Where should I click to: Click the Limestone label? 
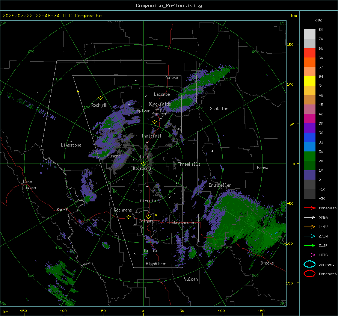[71, 145]
